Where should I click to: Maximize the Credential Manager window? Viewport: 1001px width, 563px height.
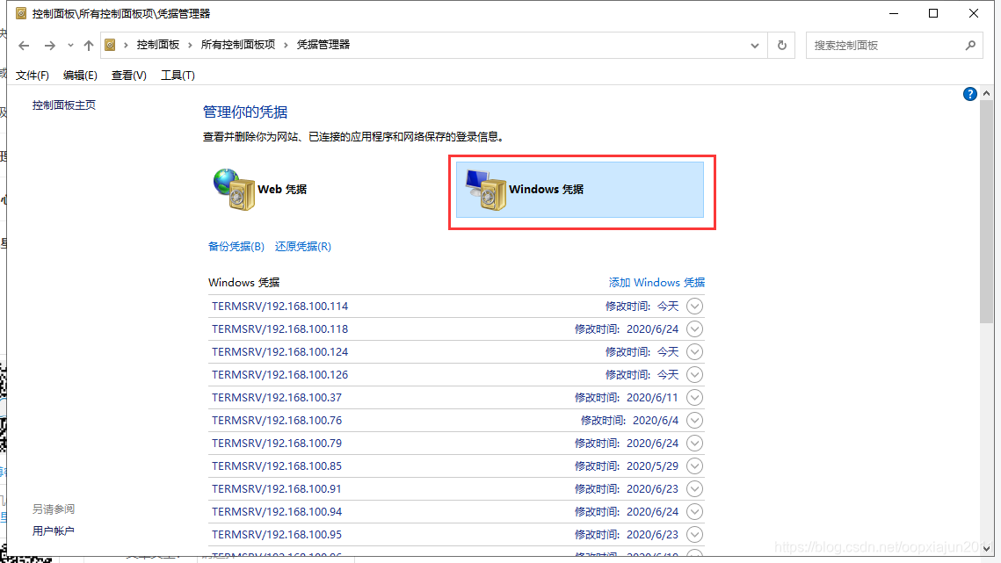coord(933,13)
